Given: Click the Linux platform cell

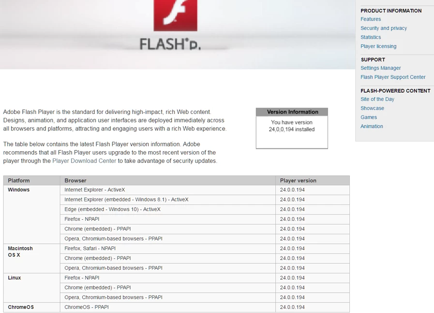Looking at the screenshot, I should pos(32,288).
